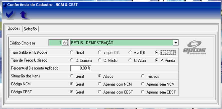Select Geral for Tipo Saldo em Estoque
Image resolution: width=222 pixels, height=109 pixels.
(72, 53)
